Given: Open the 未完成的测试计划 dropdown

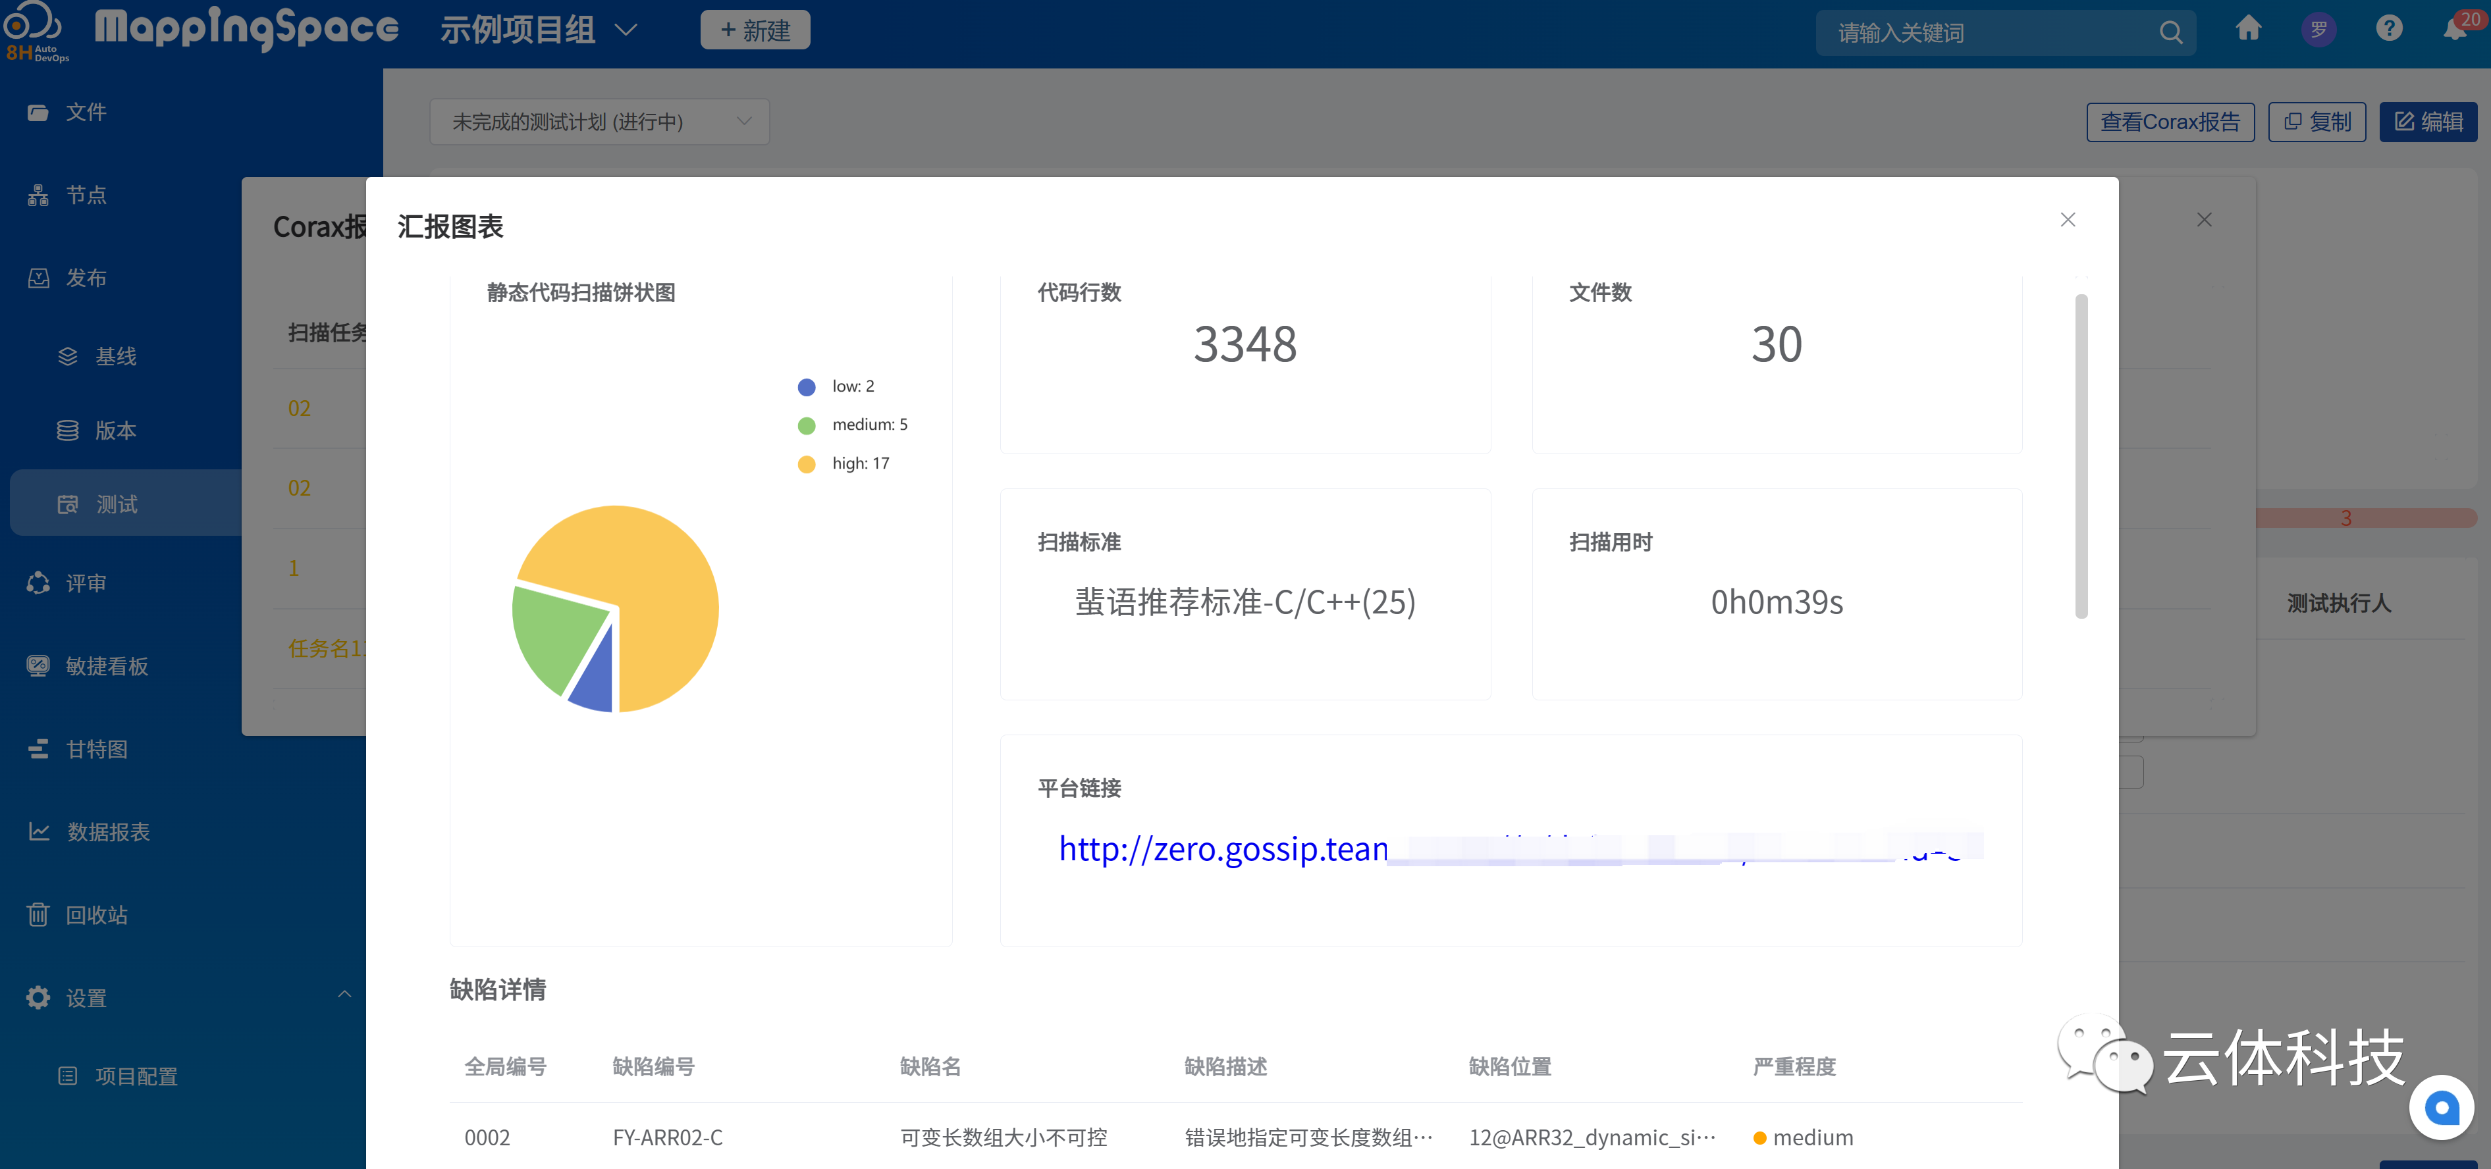Looking at the screenshot, I should click(600, 122).
